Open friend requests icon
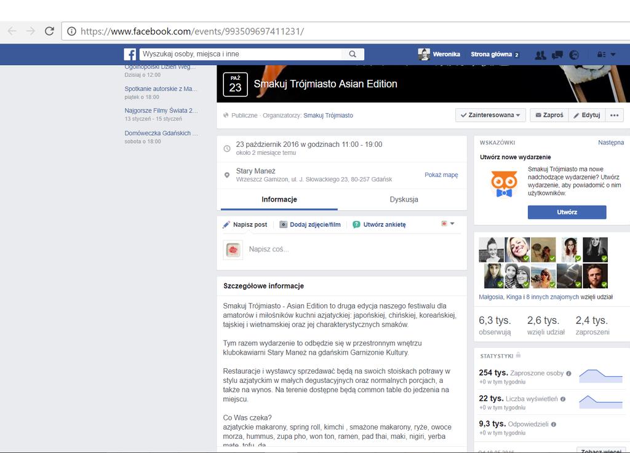The image size is (630, 453). coord(540,55)
